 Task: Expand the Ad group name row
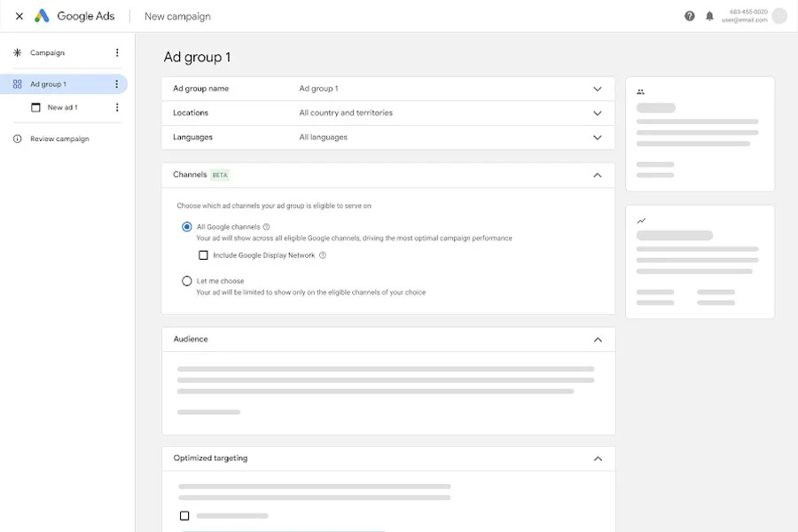387,89
